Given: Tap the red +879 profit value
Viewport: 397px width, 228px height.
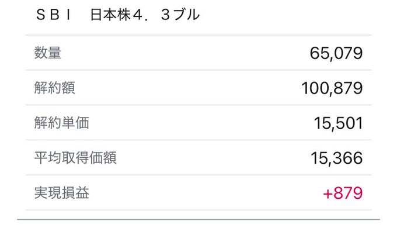Looking at the screenshot, I should coord(343,194).
